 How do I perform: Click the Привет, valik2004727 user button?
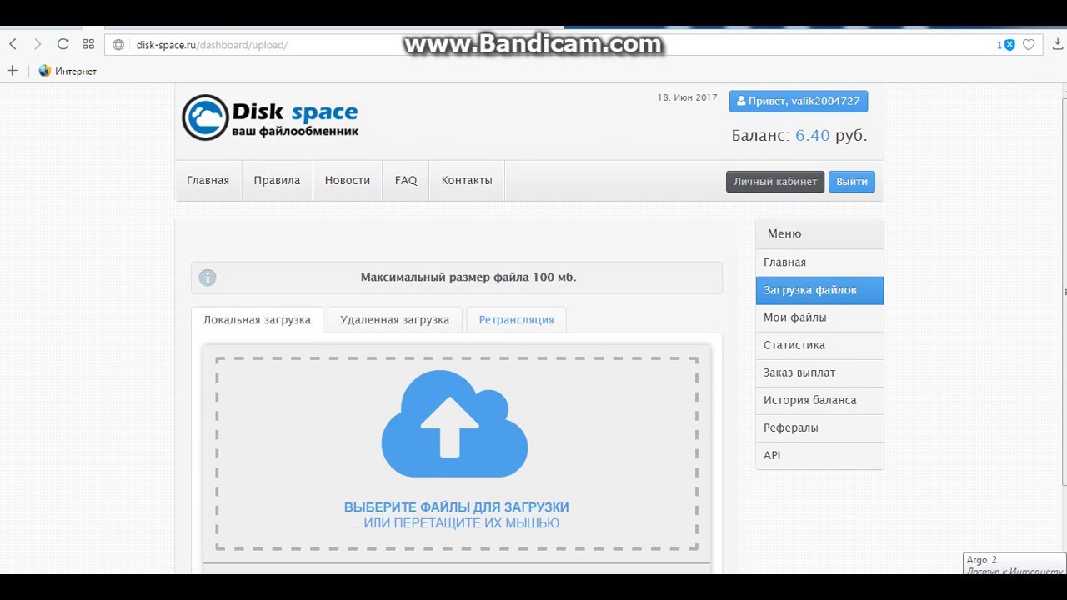click(x=799, y=101)
